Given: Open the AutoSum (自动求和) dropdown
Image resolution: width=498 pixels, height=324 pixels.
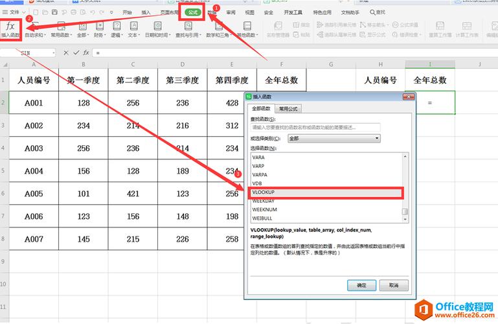Looking at the screenshot, I should tap(35, 29).
